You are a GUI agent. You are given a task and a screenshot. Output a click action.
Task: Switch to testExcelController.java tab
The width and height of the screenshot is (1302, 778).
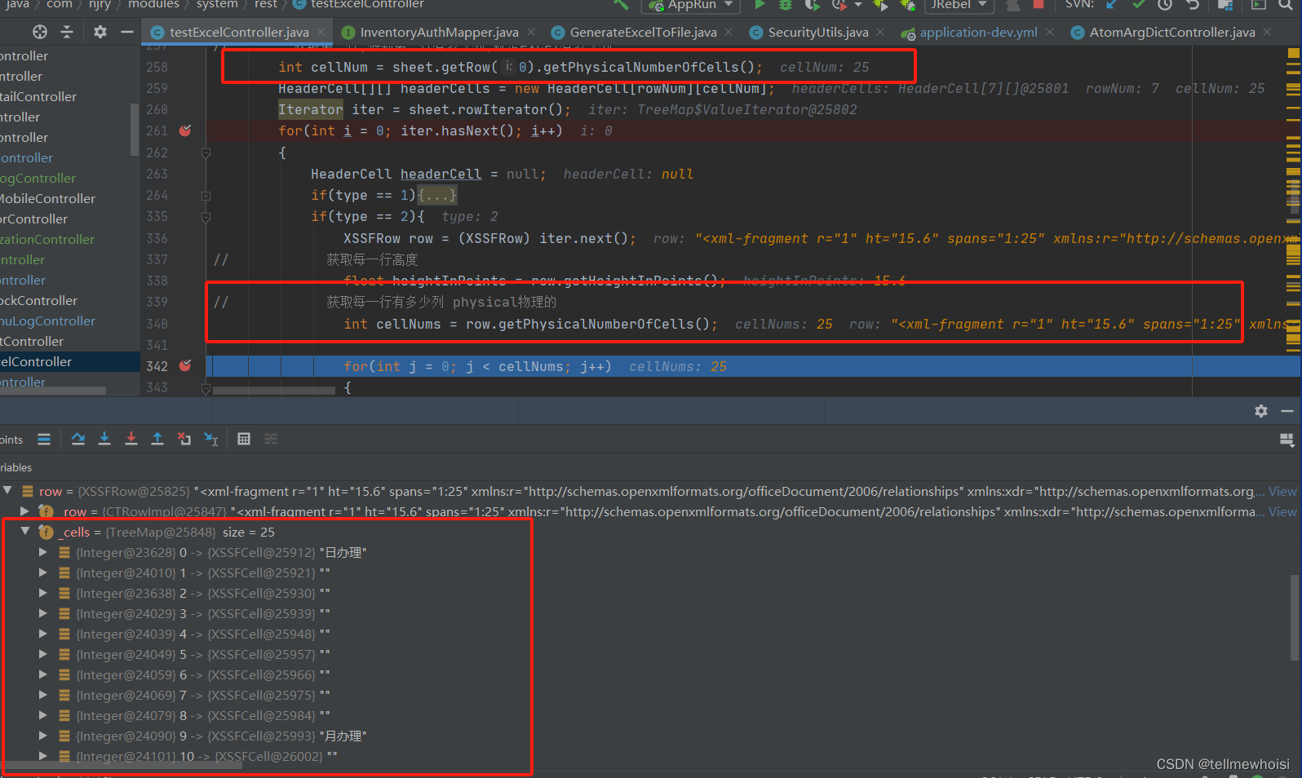[x=238, y=33]
